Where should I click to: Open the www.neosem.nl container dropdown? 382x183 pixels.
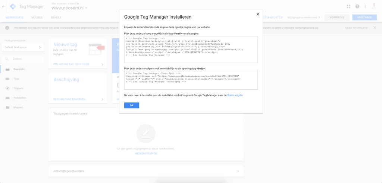[x=69, y=8]
